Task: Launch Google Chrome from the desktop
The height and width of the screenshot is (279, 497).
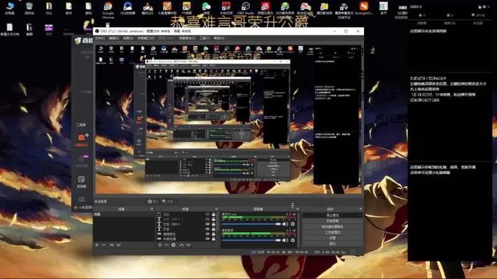Action: [x=107, y=10]
